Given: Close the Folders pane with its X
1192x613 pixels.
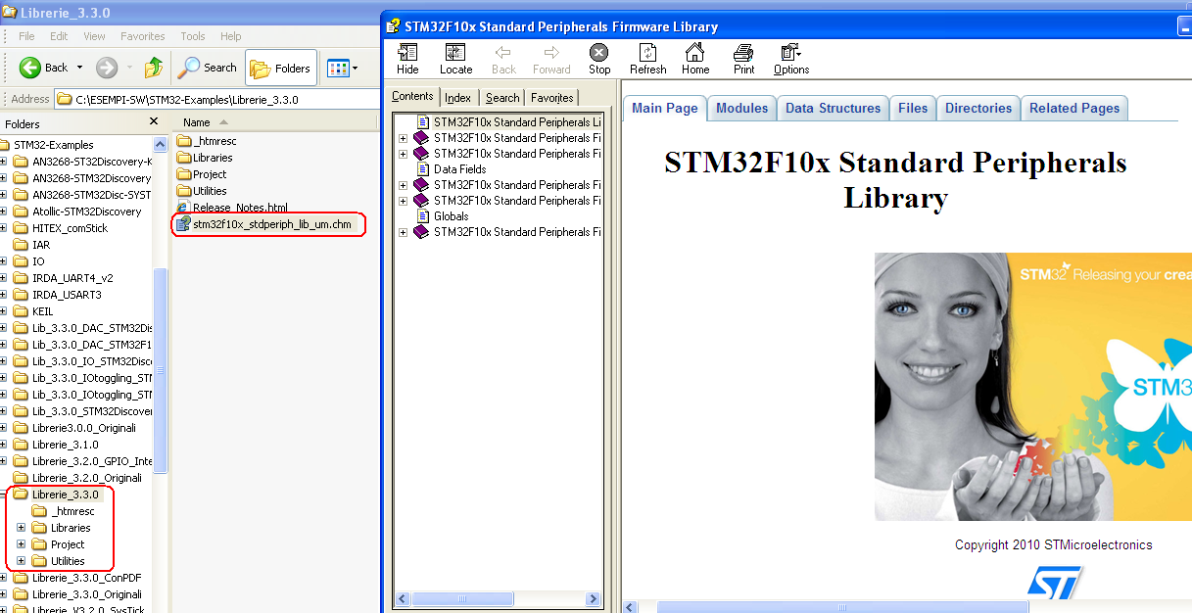Looking at the screenshot, I should [x=153, y=121].
